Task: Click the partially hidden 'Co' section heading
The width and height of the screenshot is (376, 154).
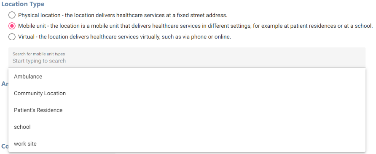Action: pyautogui.click(x=5, y=146)
